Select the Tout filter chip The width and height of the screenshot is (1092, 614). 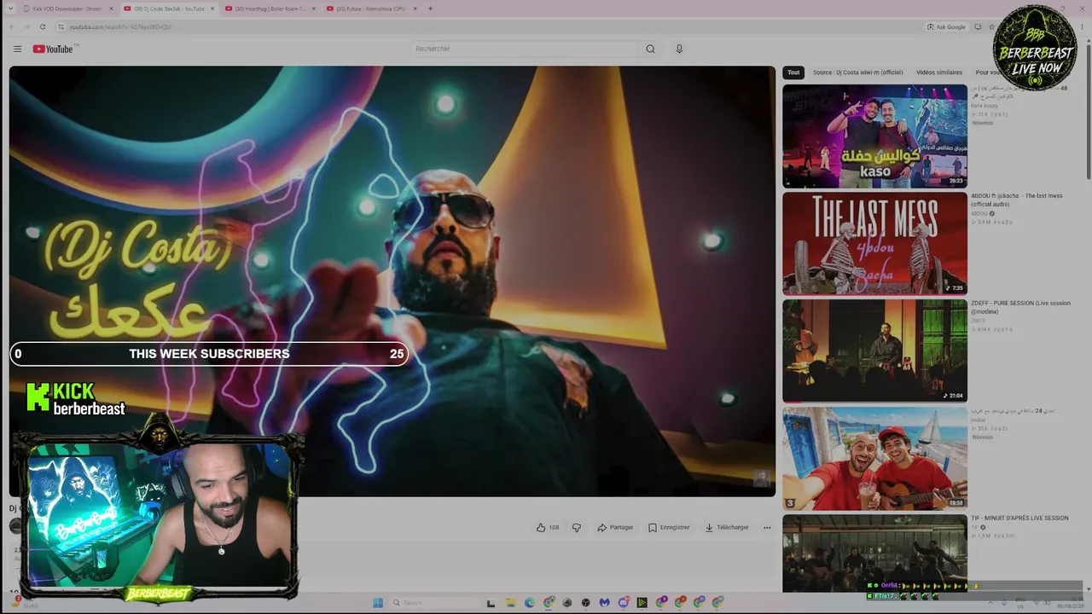pos(793,72)
